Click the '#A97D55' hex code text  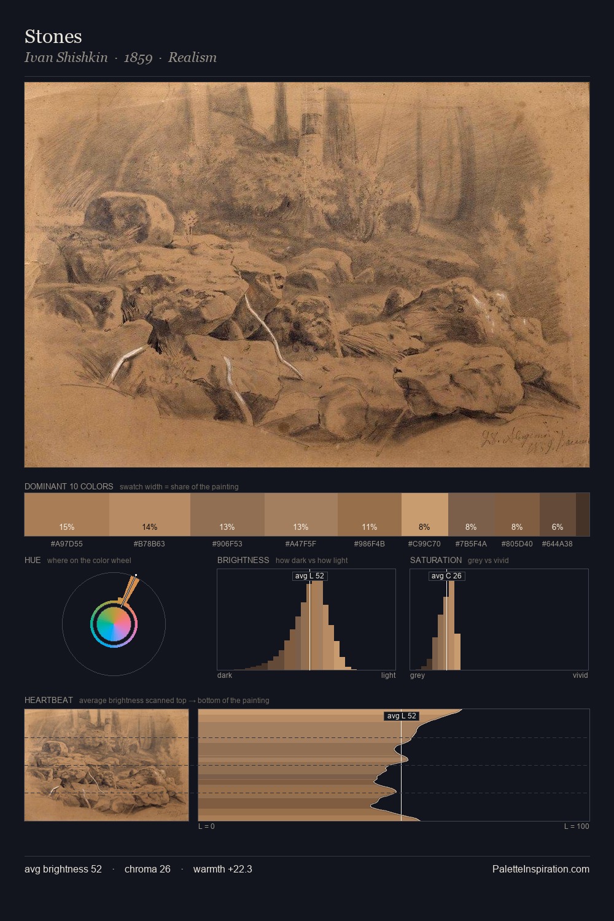67,544
